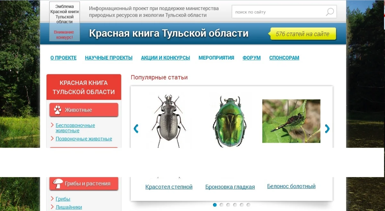Viewport: 385px width, 211px height.
Task: Open the Красотел степной beetle image
Action: pos(168,121)
